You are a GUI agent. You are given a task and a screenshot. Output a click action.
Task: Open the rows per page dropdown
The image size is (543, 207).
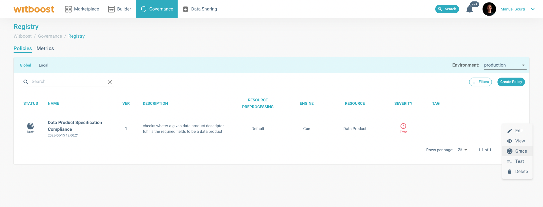click(462, 150)
